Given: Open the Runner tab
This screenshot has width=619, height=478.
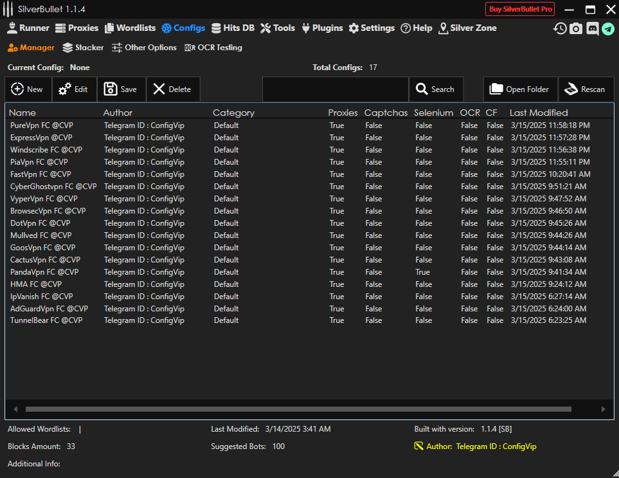Looking at the screenshot, I should pyautogui.click(x=28, y=28).
